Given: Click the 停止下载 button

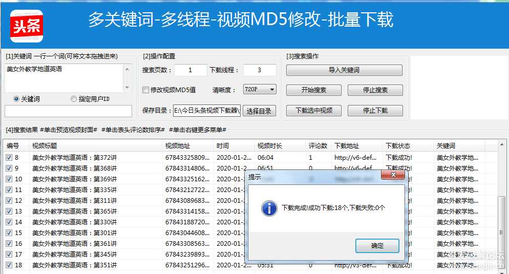Looking at the screenshot, I should point(375,111).
